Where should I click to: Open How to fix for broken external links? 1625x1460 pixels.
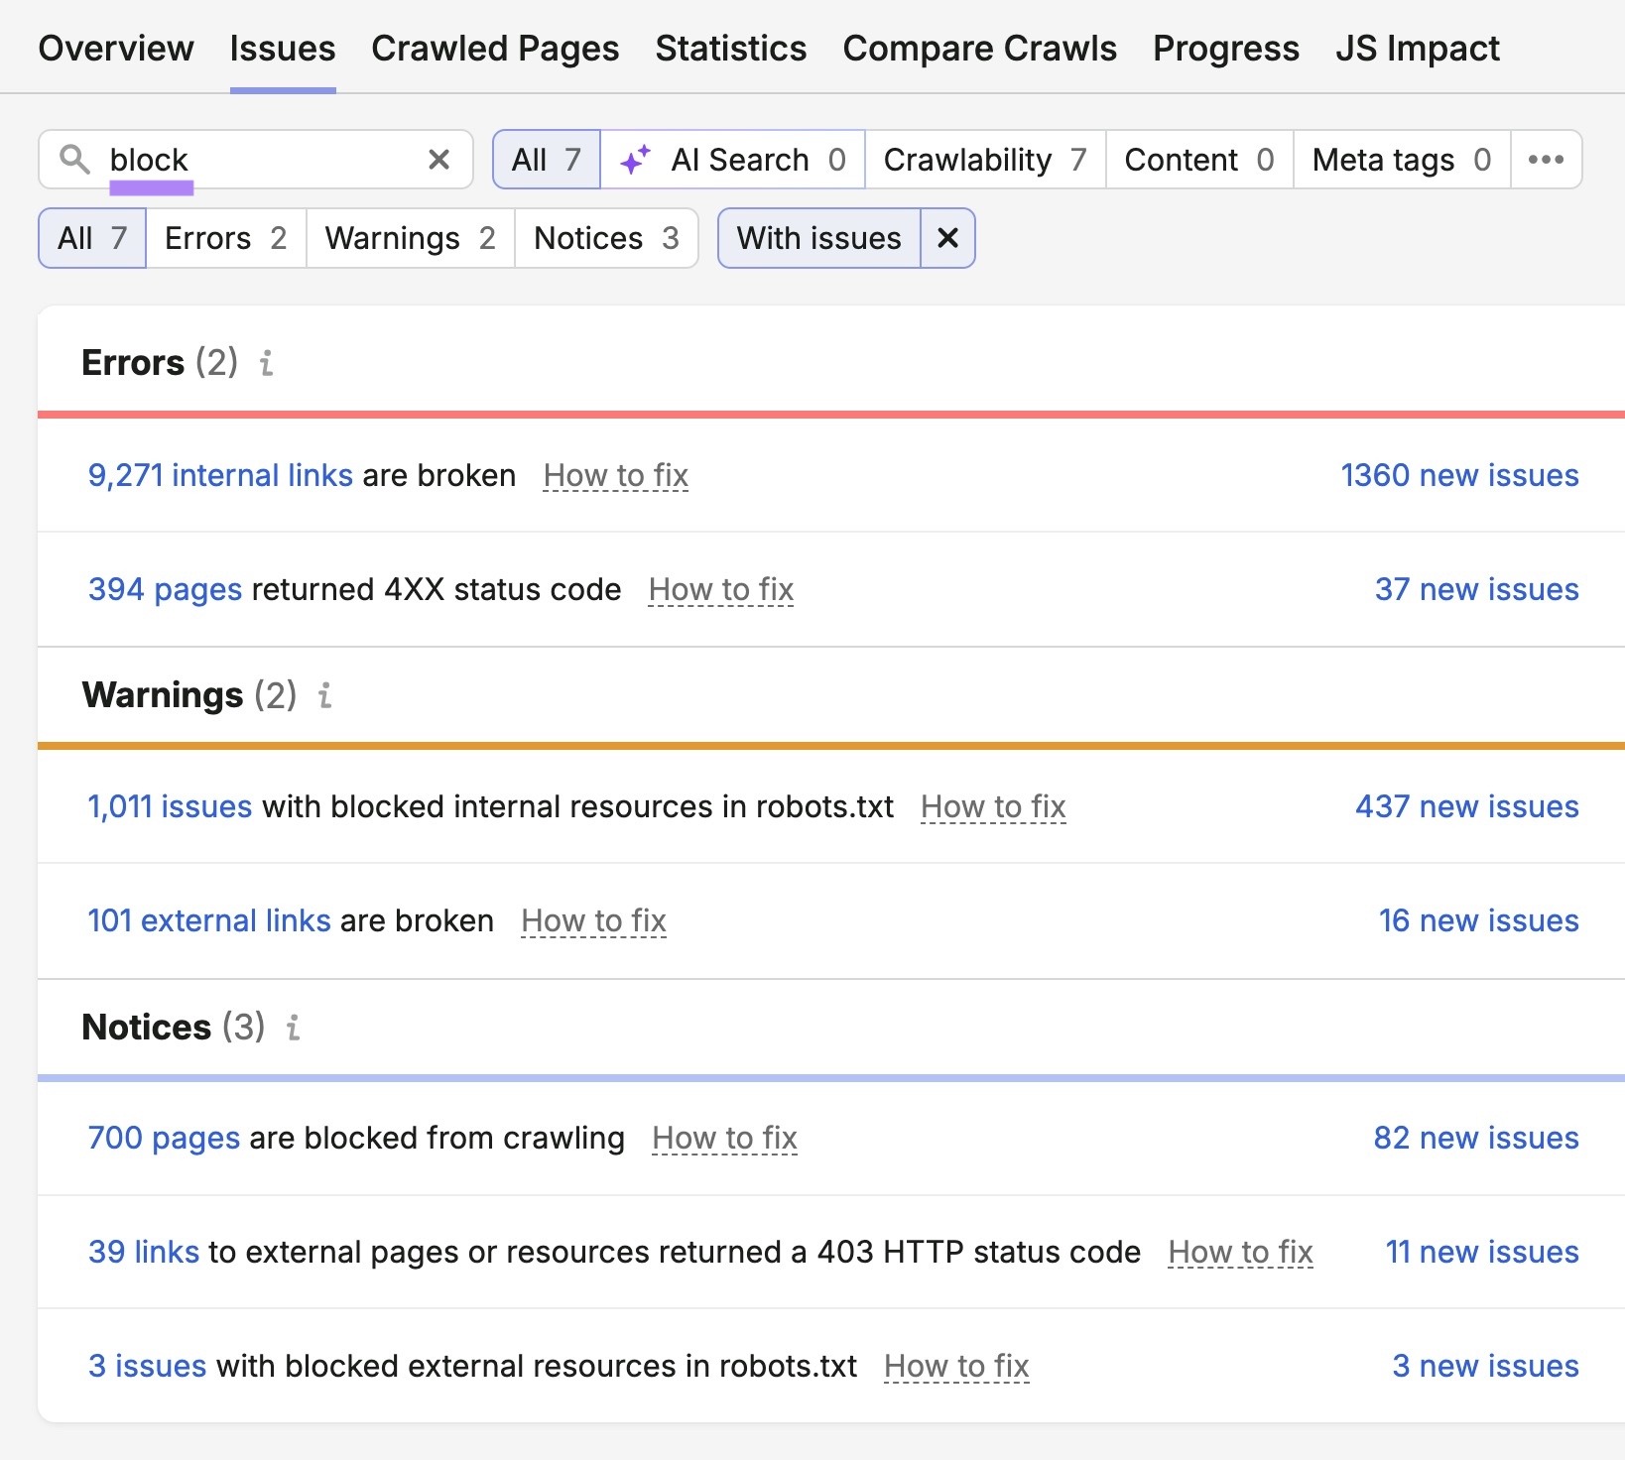coord(594,920)
